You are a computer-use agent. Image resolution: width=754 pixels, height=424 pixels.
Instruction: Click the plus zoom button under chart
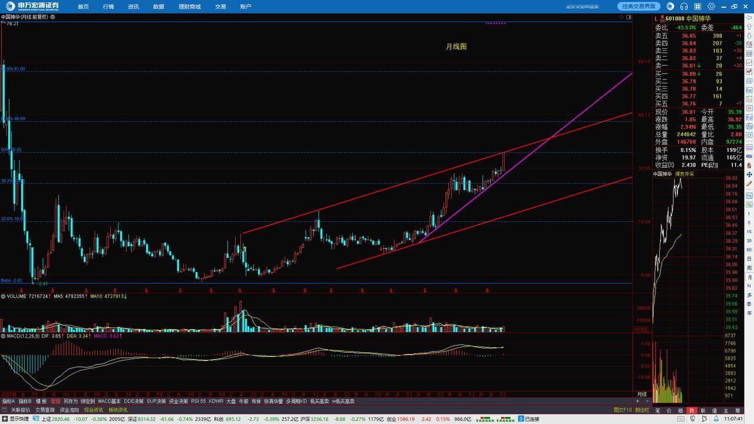[x=637, y=401]
